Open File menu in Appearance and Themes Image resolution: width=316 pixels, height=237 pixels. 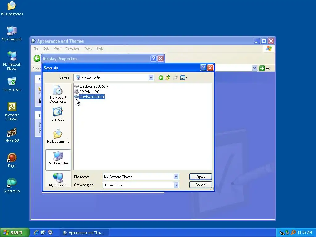click(x=36, y=48)
